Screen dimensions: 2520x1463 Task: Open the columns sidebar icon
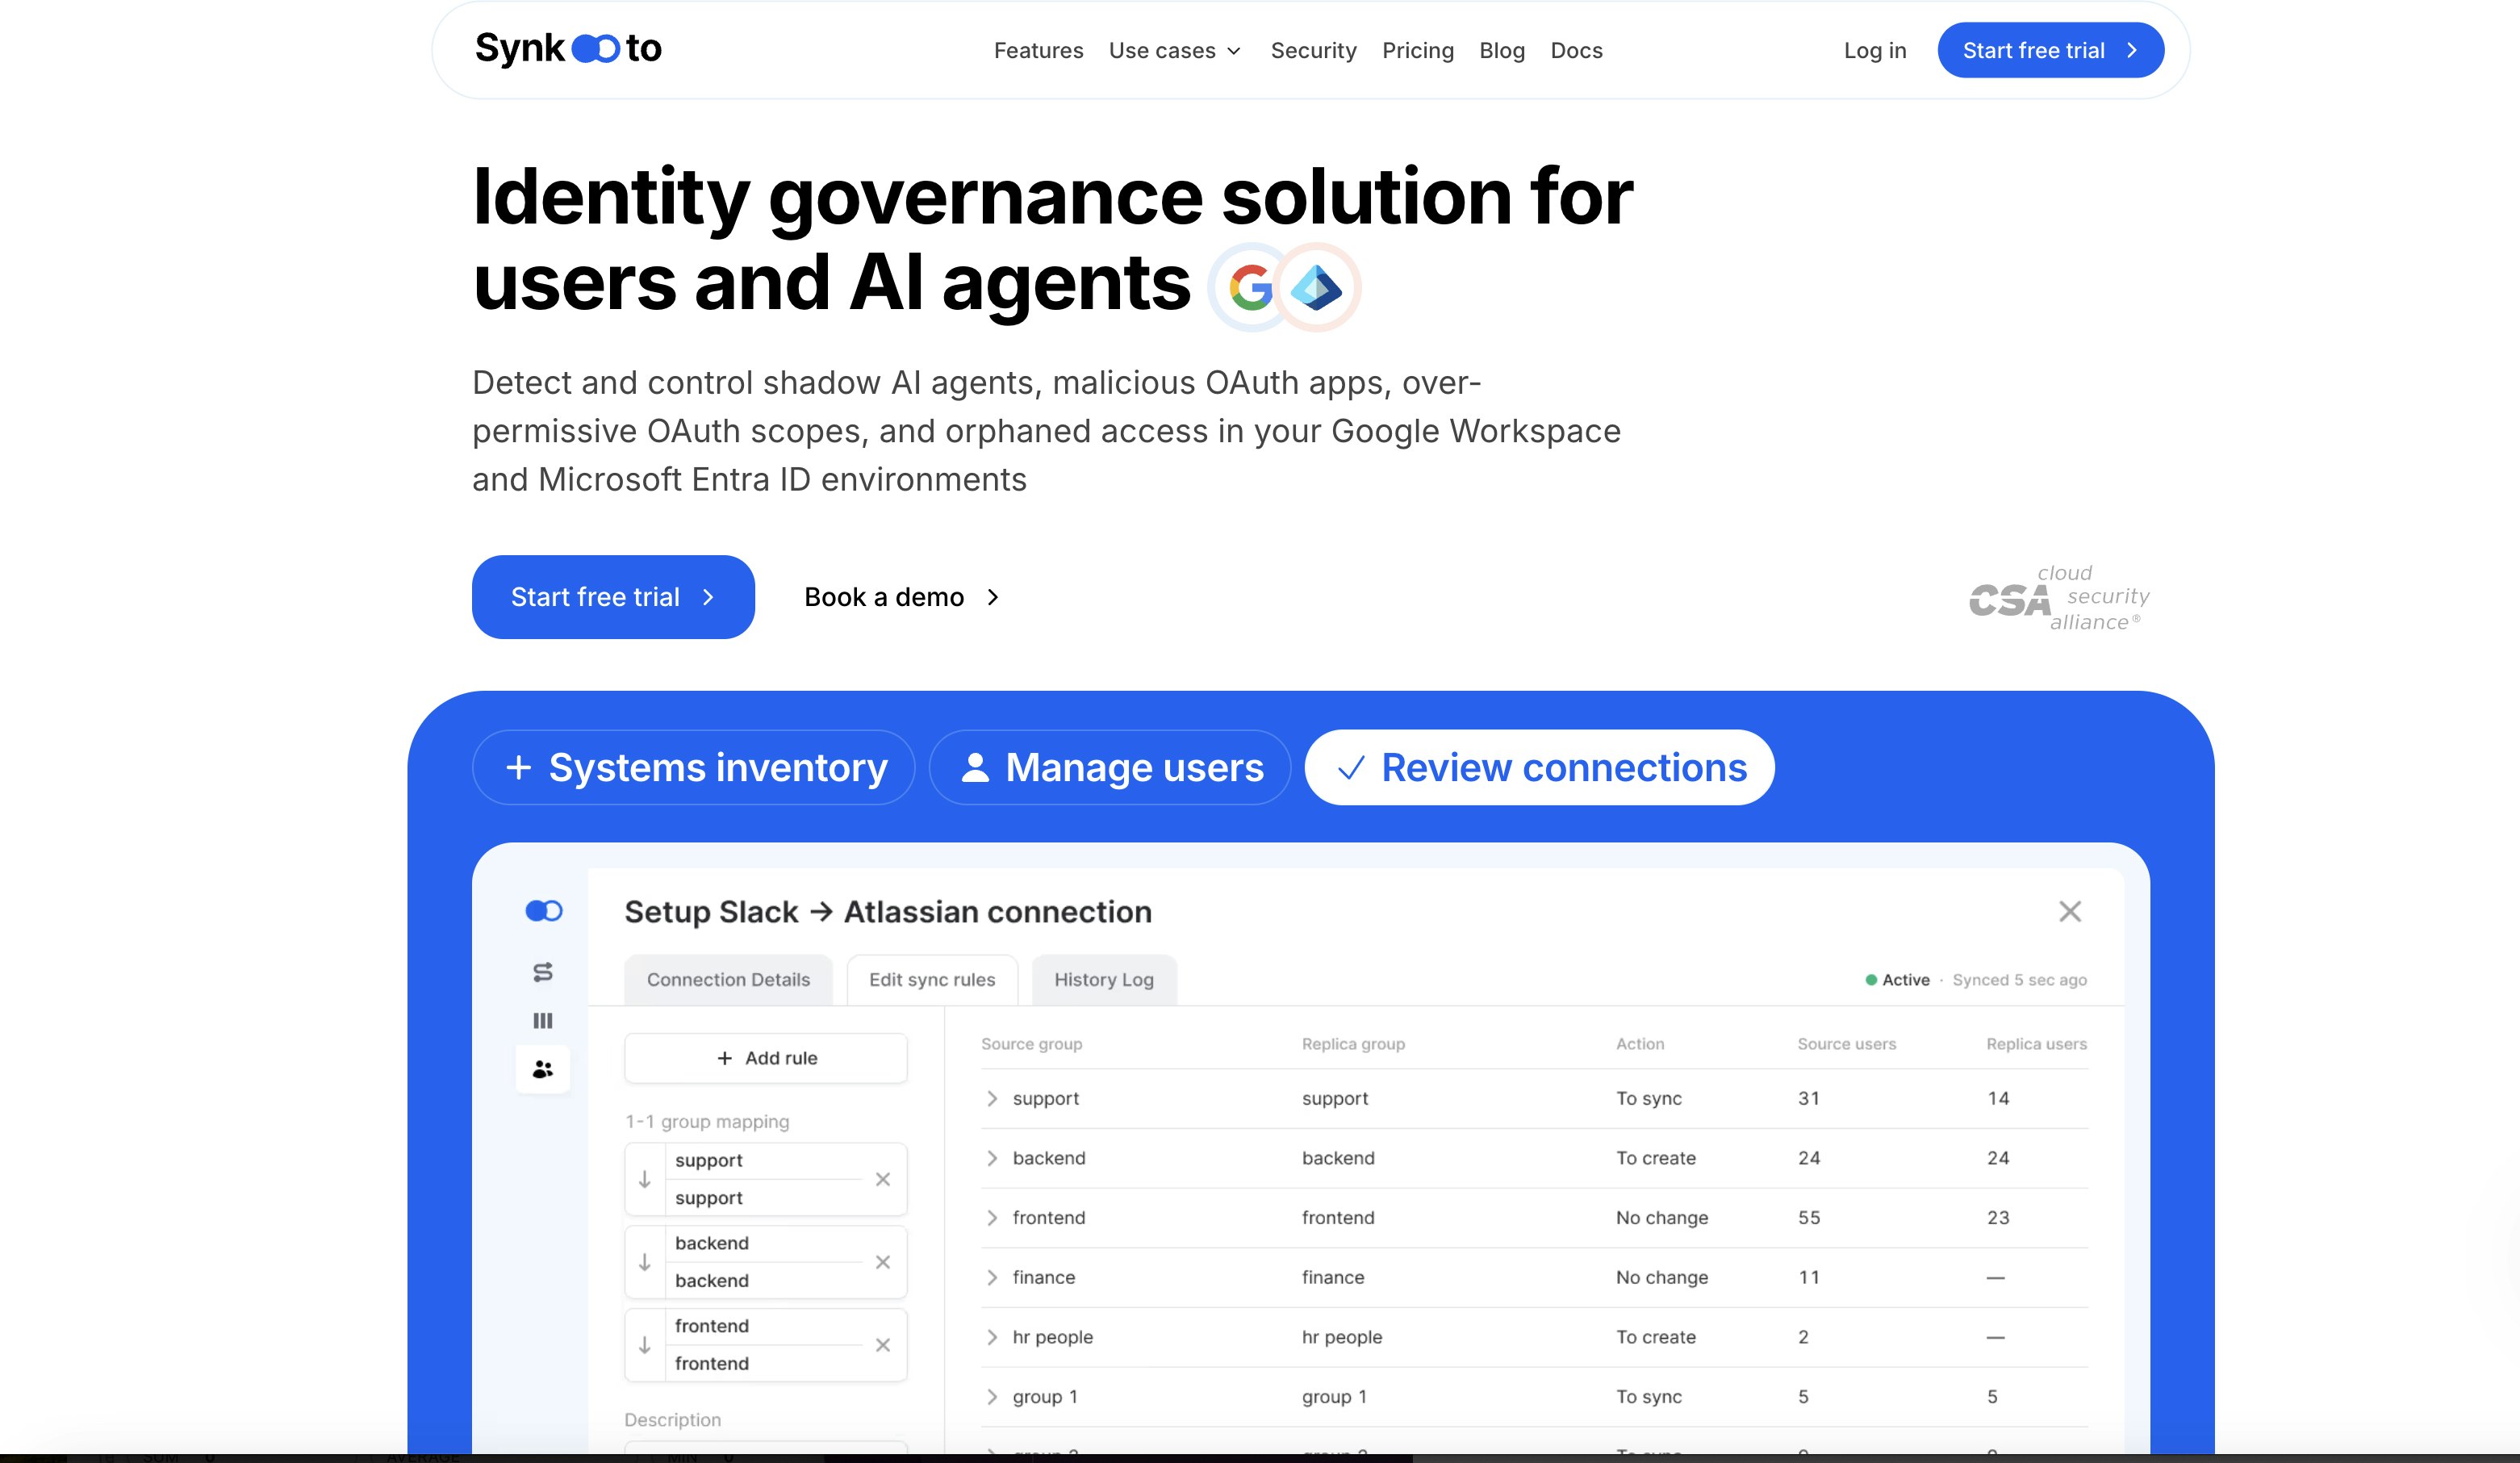[x=543, y=1021]
